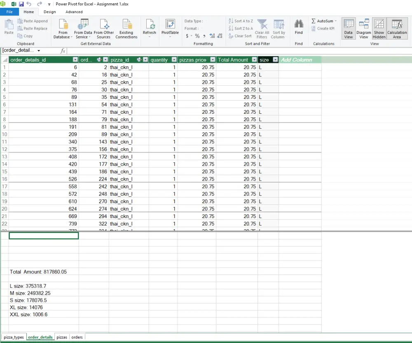Expand the column name box dropdown
Image resolution: width=412 pixels, height=343 pixels.
pyautogui.click(x=39, y=51)
